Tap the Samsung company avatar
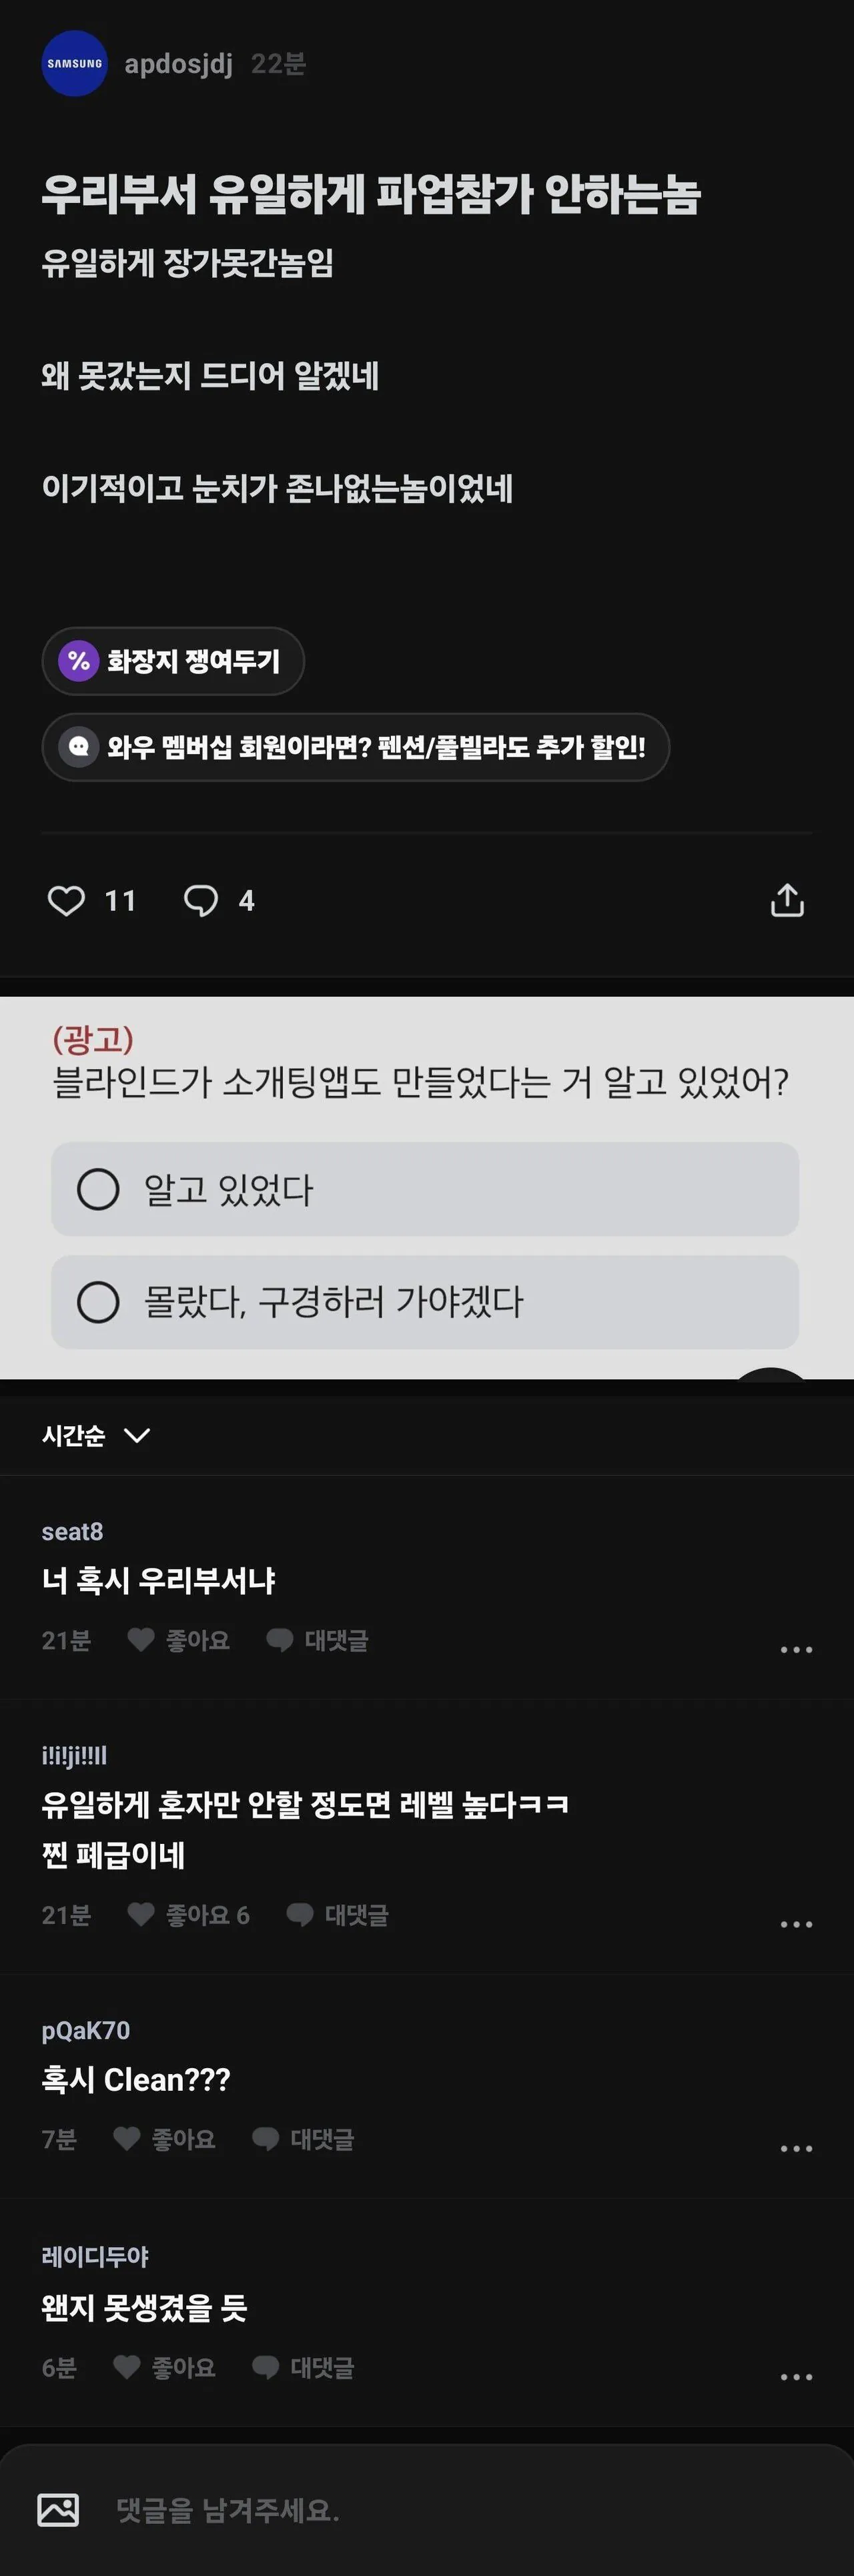Image resolution: width=854 pixels, height=2576 pixels. (74, 64)
